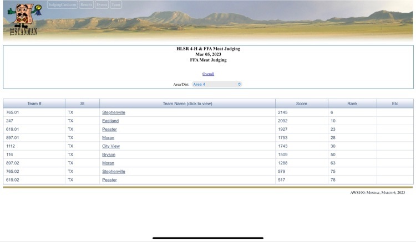Click rank 63 in Moran row
The width and height of the screenshot is (416, 242).
point(333,163)
